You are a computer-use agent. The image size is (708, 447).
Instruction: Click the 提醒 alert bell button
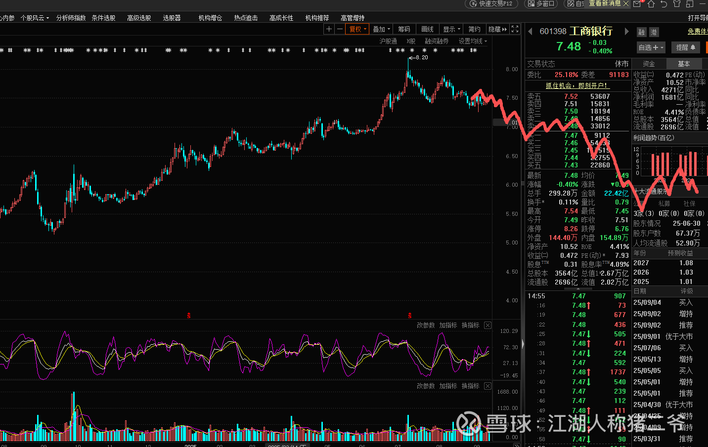tap(686, 47)
